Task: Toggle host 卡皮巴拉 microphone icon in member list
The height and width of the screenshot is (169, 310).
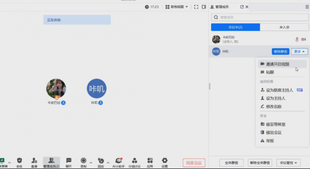Action: pos(297,39)
